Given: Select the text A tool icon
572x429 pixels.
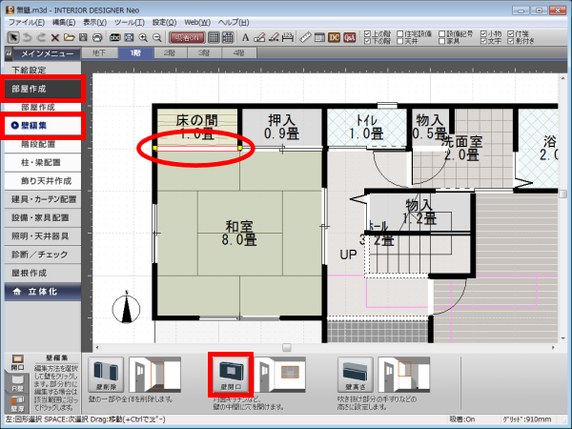Looking at the screenshot, I should (246, 37).
